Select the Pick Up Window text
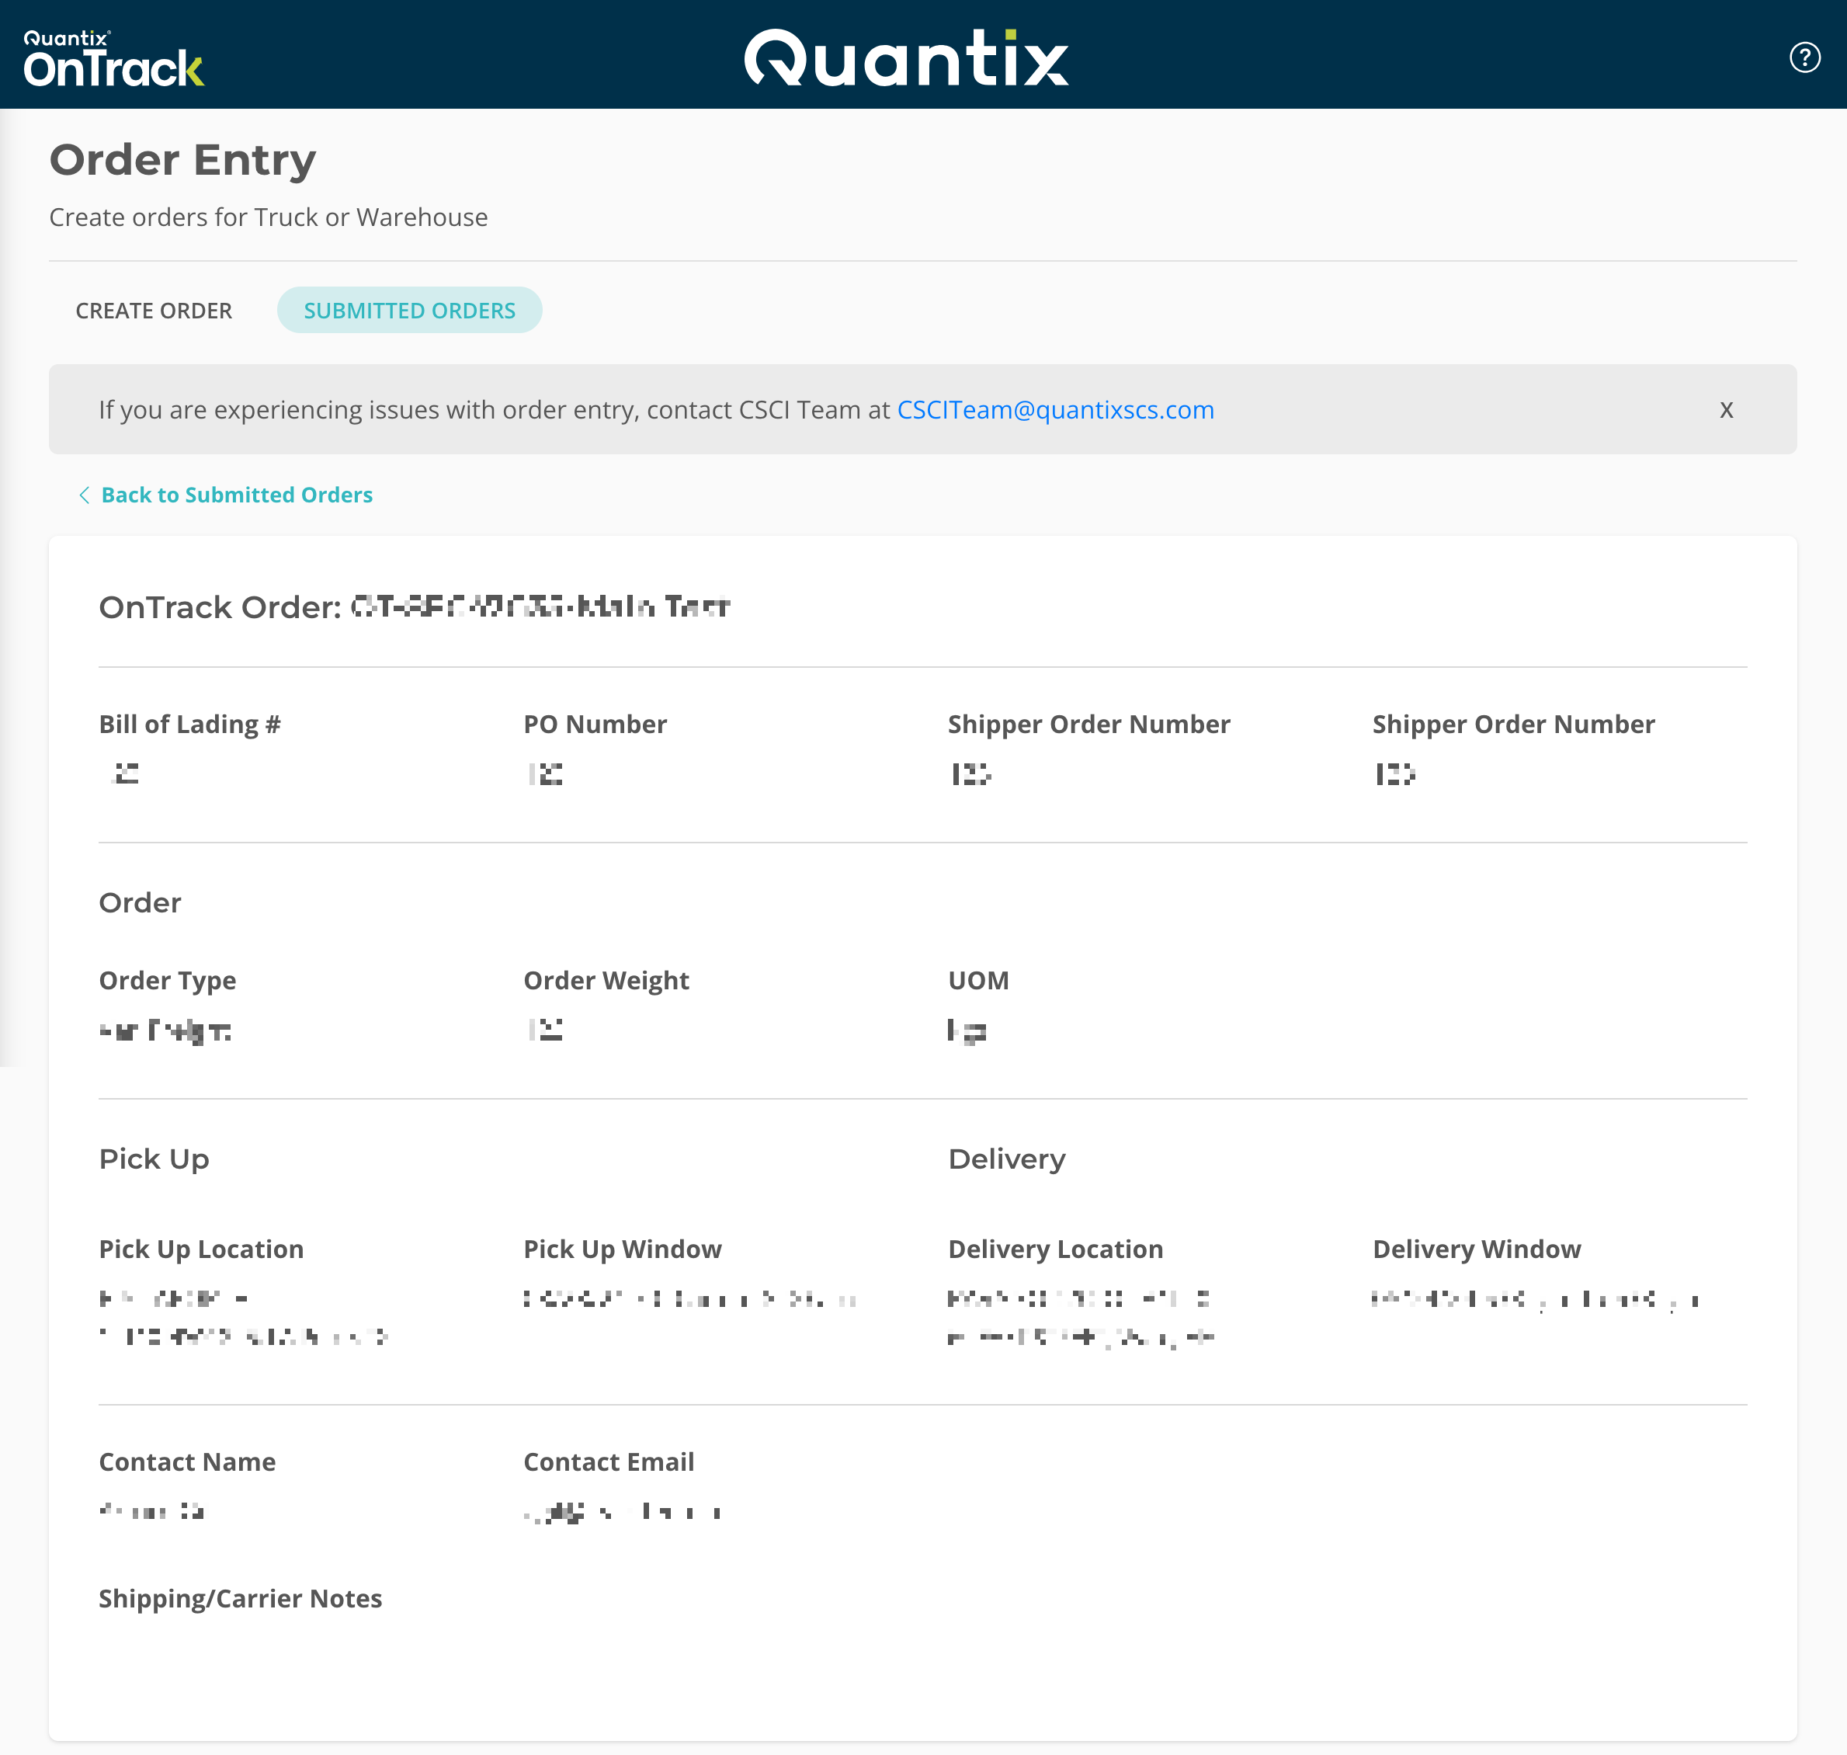 tap(689, 1298)
